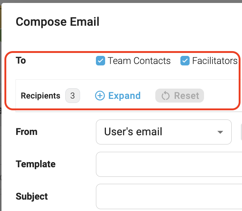Toggle recipients via Facilitators label text
Image resolution: width=242 pixels, height=211 pixels.
pyautogui.click(x=215, y=61)
